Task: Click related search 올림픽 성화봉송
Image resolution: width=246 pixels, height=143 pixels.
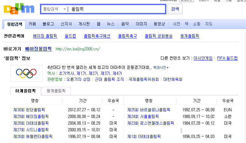Action: (x=158, y=36)
